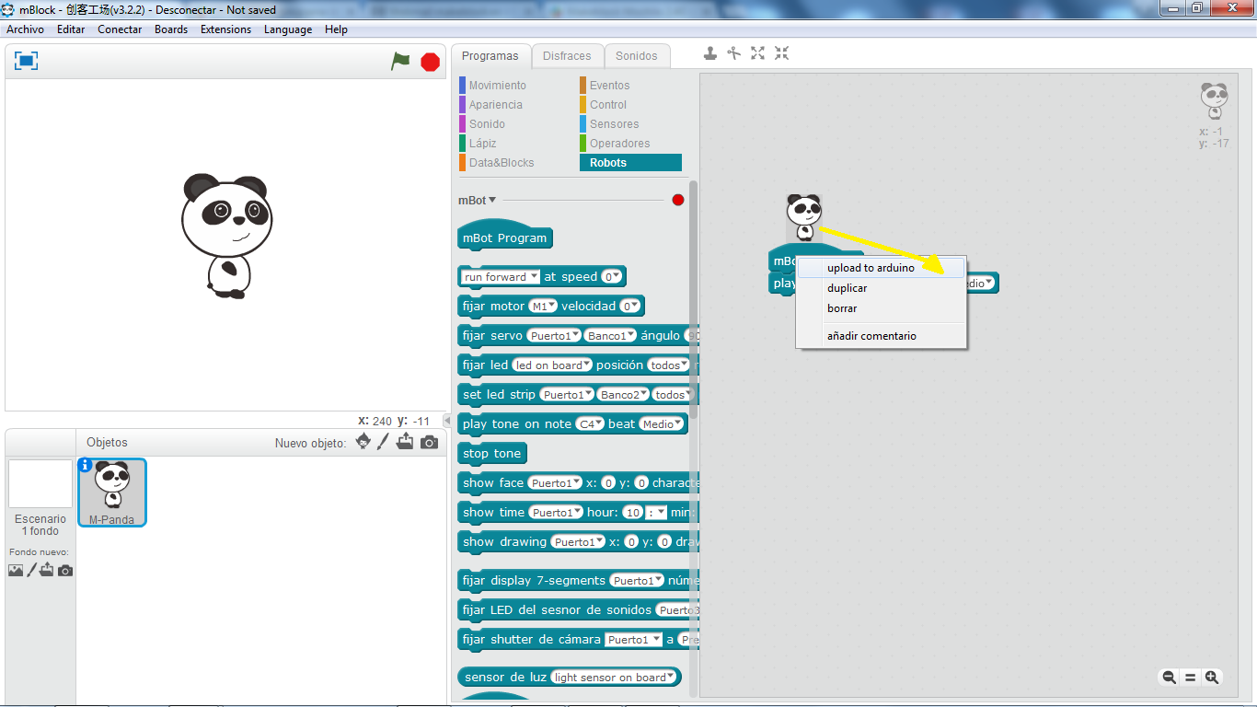This screenshot has width=1257, height=707.
Task: Paint new backdrop brush icon
Action: pos(31,570)
